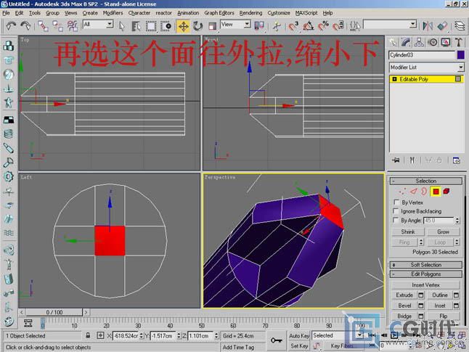
Task: Toggle the Percent Snap icon
Action: pos(323,26)
